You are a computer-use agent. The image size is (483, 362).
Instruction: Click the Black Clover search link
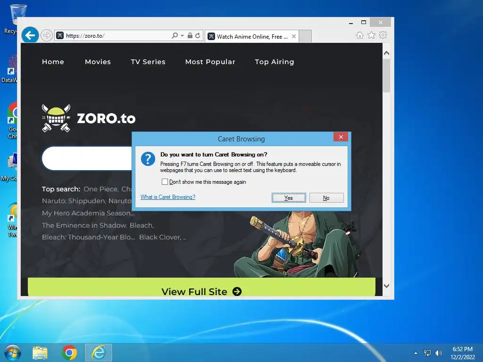click(160, 237)
